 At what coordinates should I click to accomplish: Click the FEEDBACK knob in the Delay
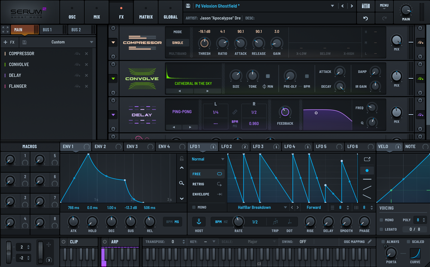point(285,112)
